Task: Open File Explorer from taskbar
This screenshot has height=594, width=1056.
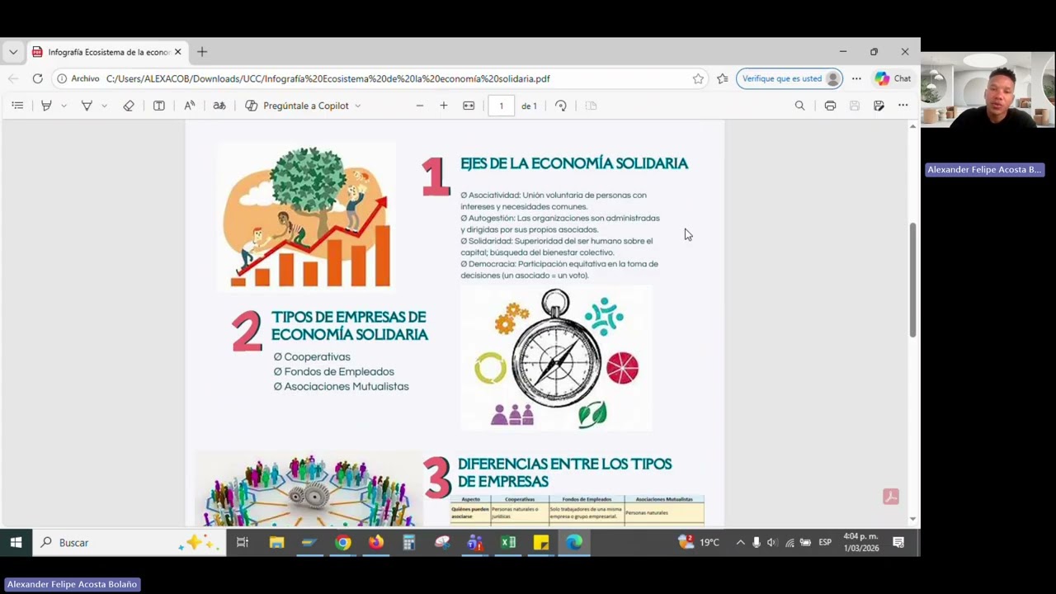Action: pos(276,542)
